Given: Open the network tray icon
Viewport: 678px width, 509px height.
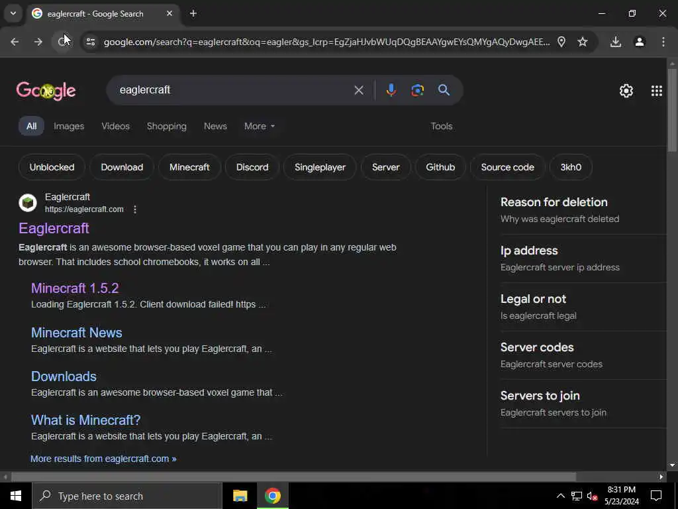Looking at the screenshot, I should (577, 496).
